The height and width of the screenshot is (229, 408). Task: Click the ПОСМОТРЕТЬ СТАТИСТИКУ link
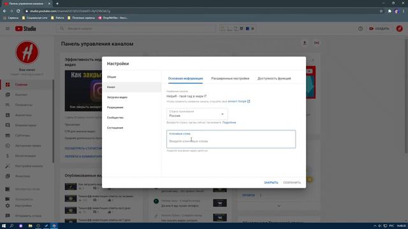pos(84,148)
